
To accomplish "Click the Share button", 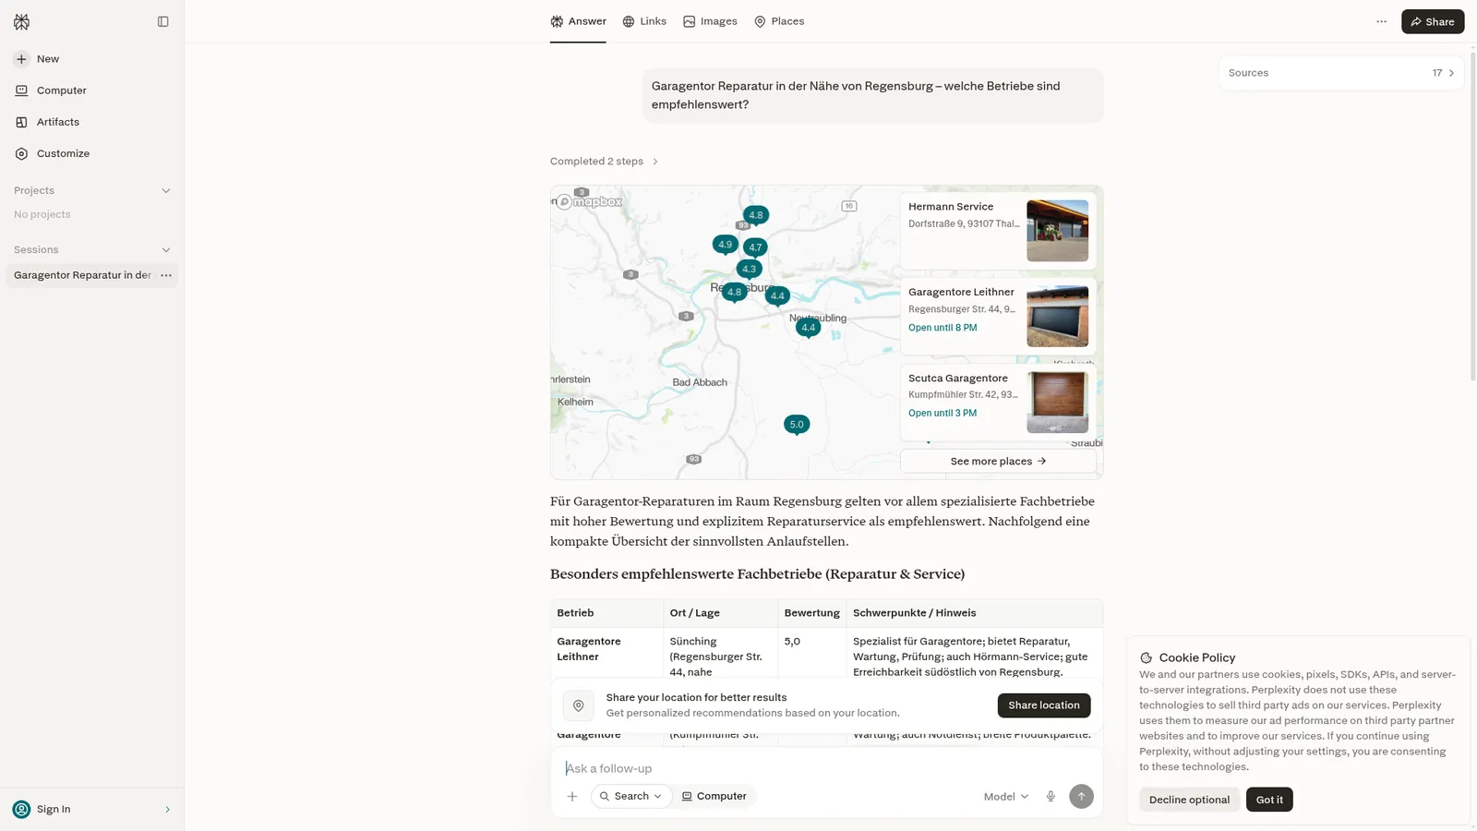I will click(x=1432, y=21).
